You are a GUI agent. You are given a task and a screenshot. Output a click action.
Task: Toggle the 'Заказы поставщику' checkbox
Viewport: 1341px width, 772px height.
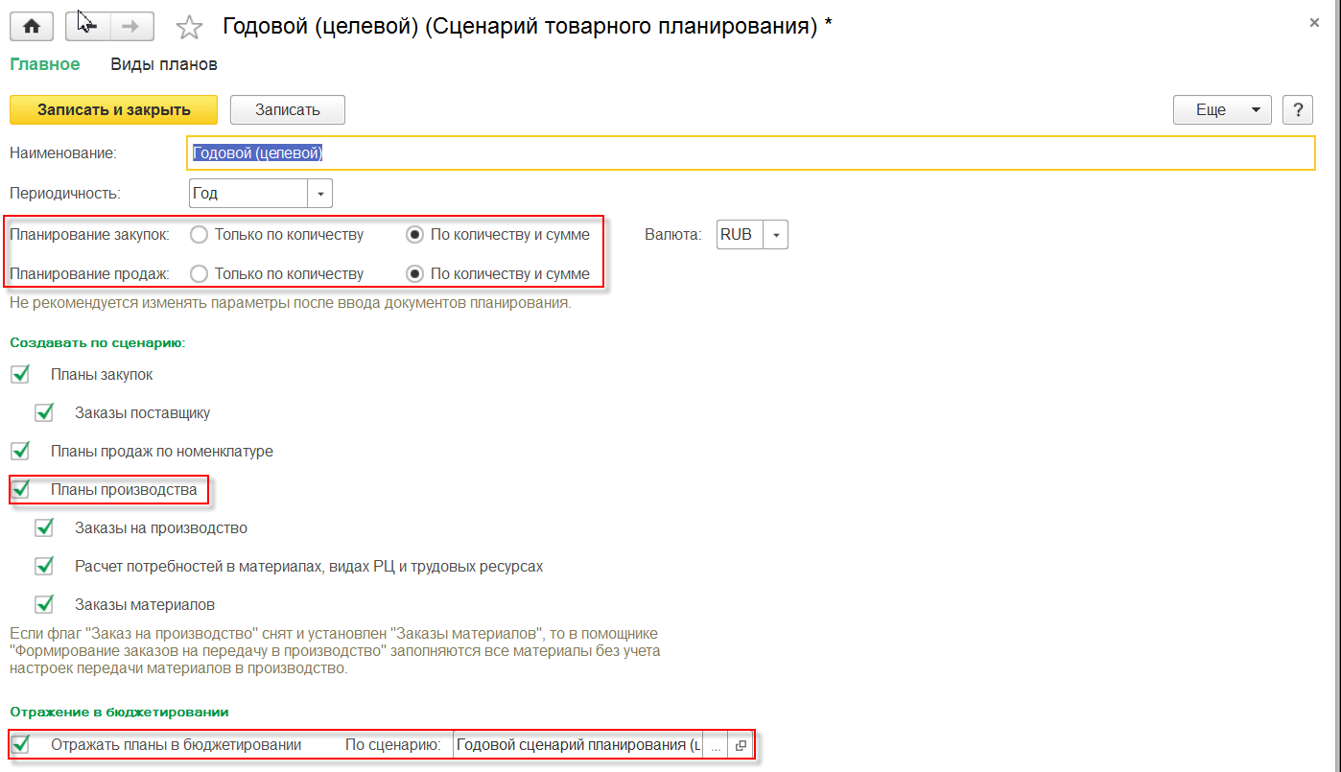43,412
